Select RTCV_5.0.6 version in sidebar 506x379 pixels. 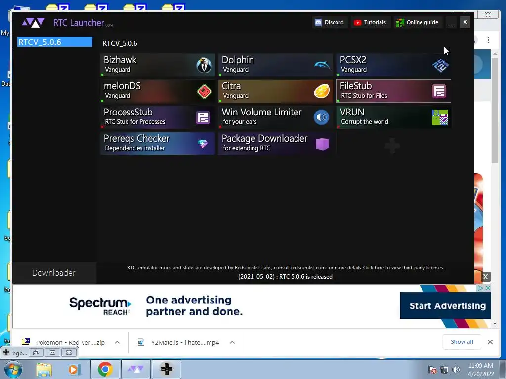(x=54, y=42)
